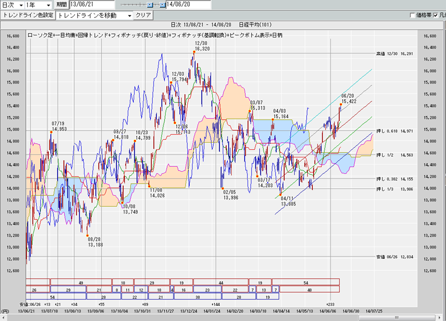Click the 09/27 14,818 peak label

pyautogui.click(x=121, y=134)
